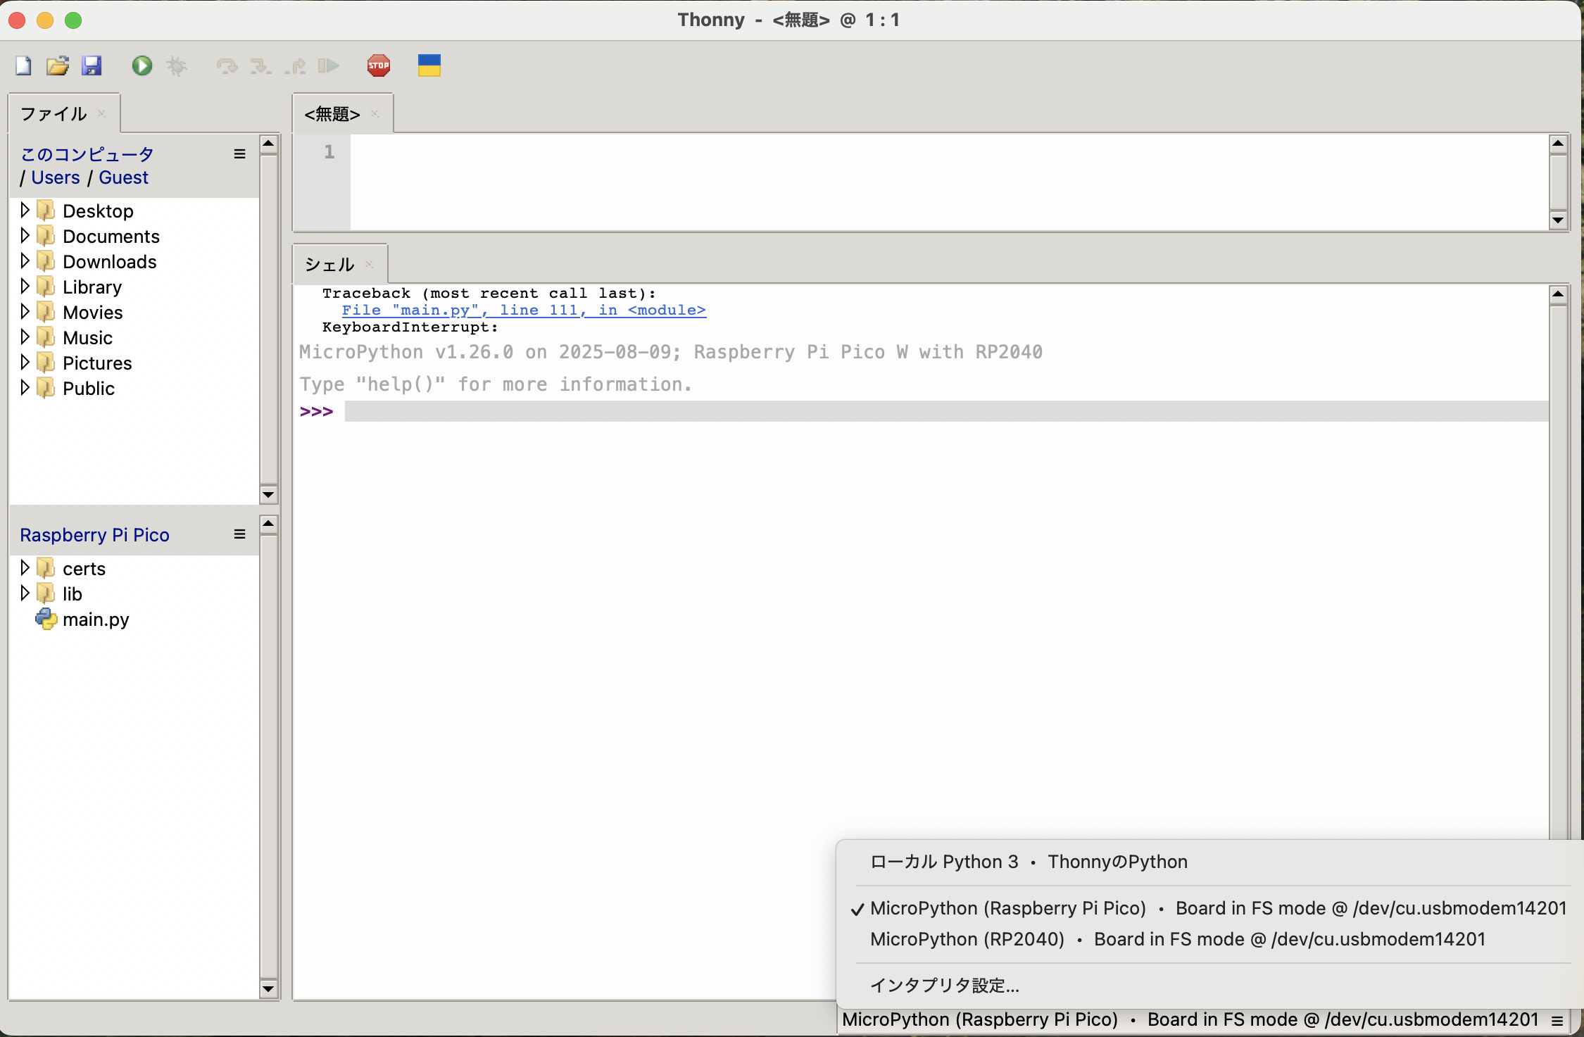Run current script with green play button
The width and height of the screenshot is (1584, 1037).
coord(142,66)
